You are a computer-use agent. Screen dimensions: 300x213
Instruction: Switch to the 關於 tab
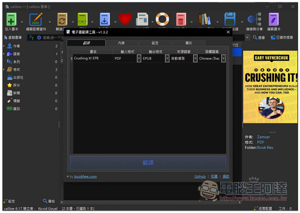tap(189, 43)
